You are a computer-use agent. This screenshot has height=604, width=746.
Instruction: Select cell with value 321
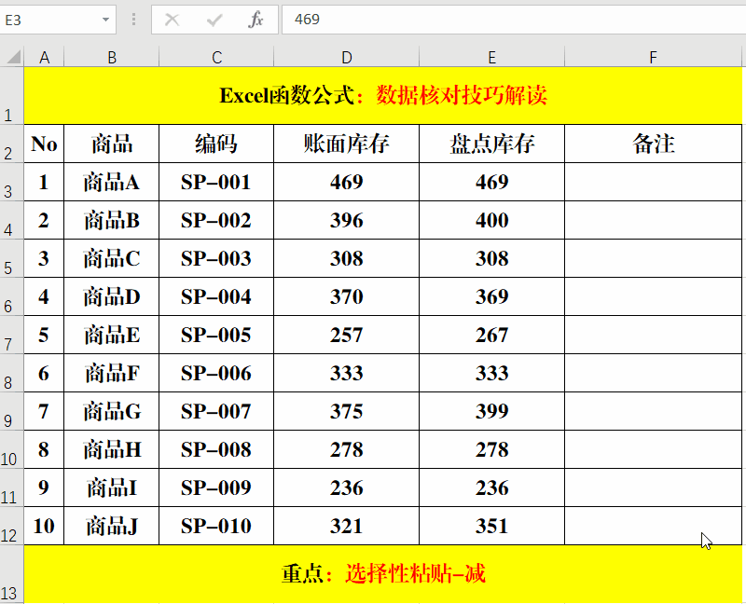click(x=346, y=526)
